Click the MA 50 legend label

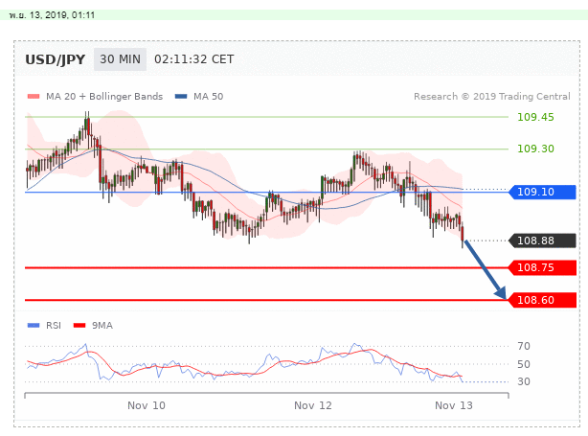click(x=208, y=97)
